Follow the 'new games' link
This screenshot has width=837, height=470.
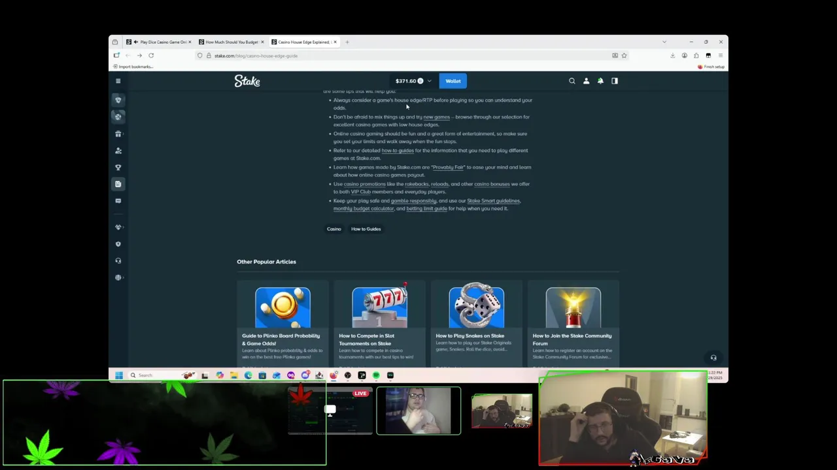coord(436,117)
